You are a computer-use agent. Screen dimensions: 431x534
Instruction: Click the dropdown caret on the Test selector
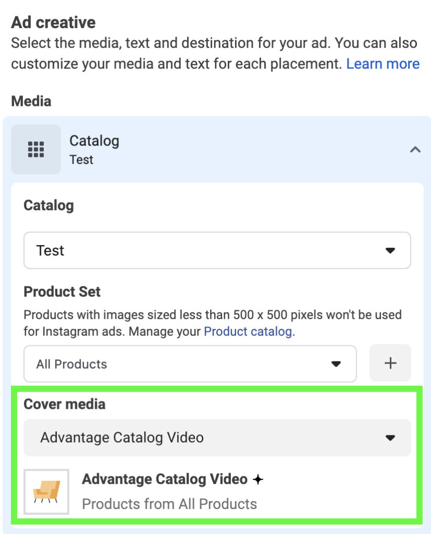tap(390, 250)
